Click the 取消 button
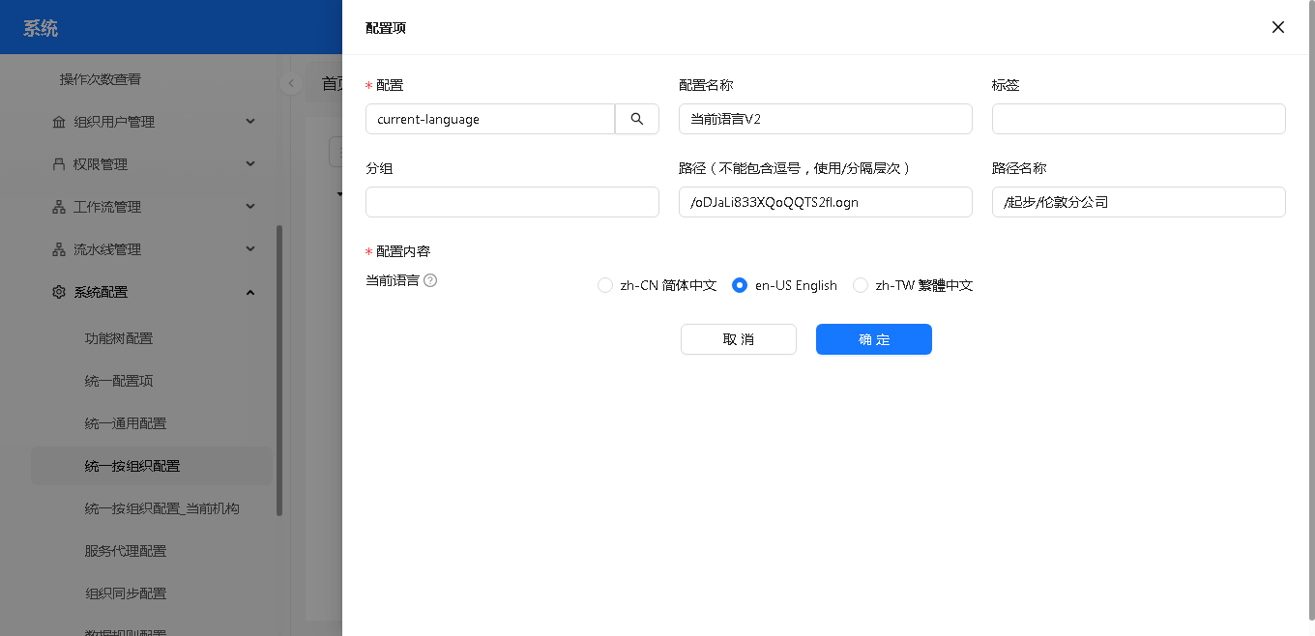The width and height of the screenshot is (1315, 636). 738,339
